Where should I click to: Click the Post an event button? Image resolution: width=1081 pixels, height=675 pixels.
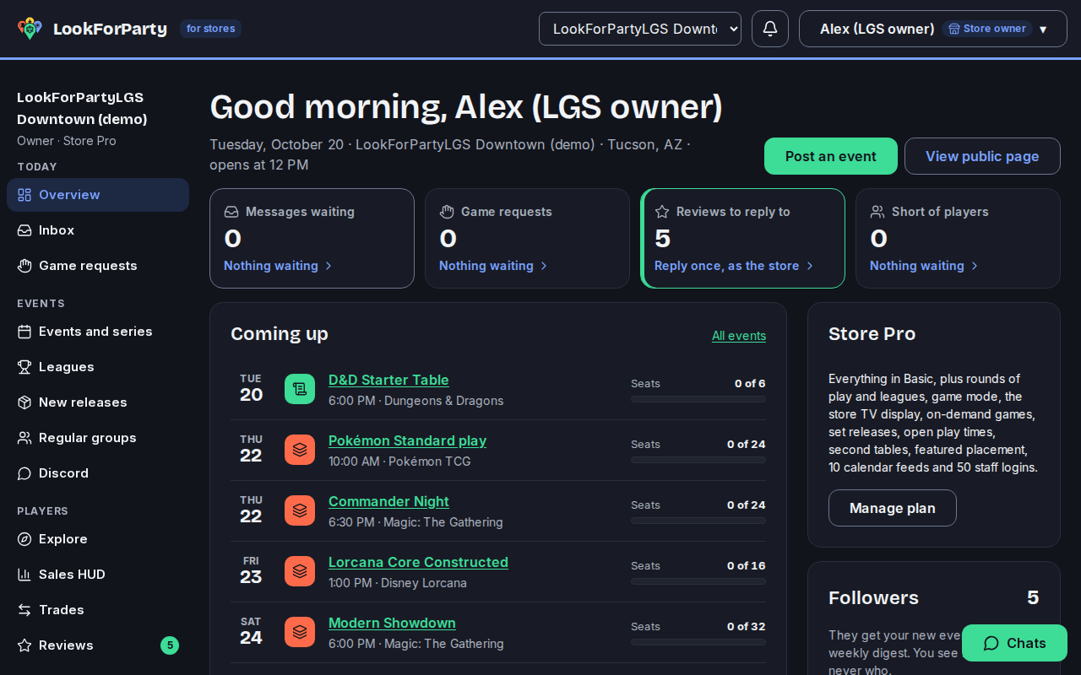831,156
